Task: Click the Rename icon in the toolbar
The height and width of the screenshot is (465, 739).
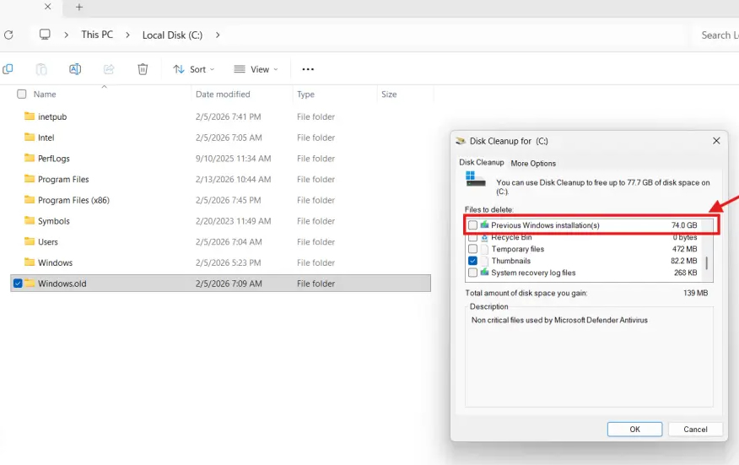Action: (x=75, y=69)
